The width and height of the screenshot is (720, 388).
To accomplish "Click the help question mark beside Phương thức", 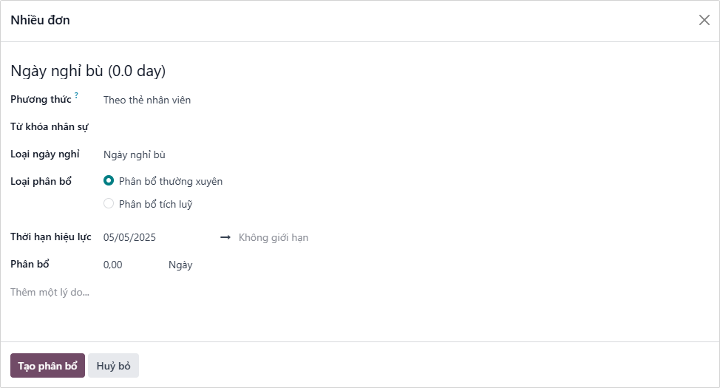I will pyautogui.click(x=76, y=95).
